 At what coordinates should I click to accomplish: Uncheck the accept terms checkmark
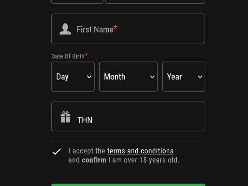[57, 152]
